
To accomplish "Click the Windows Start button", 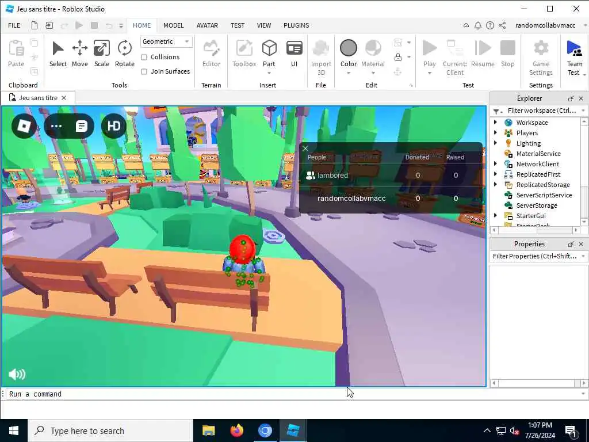I will (14, 430).
